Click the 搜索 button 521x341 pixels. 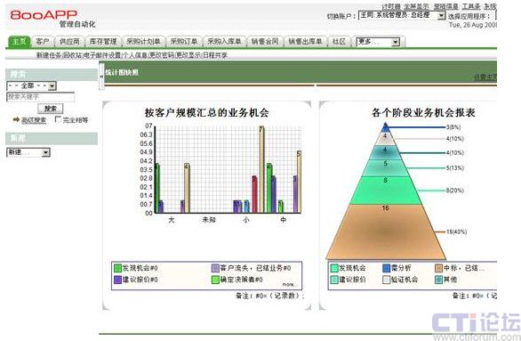50,109
